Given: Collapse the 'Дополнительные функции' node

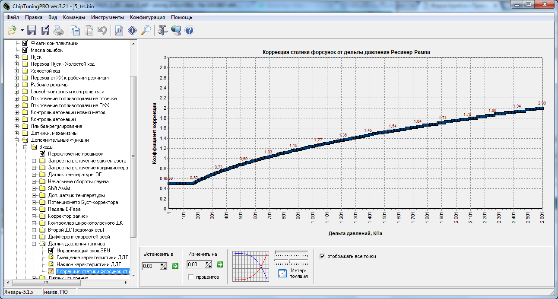Looking at the screenshot, I should [x=17, y=140].
